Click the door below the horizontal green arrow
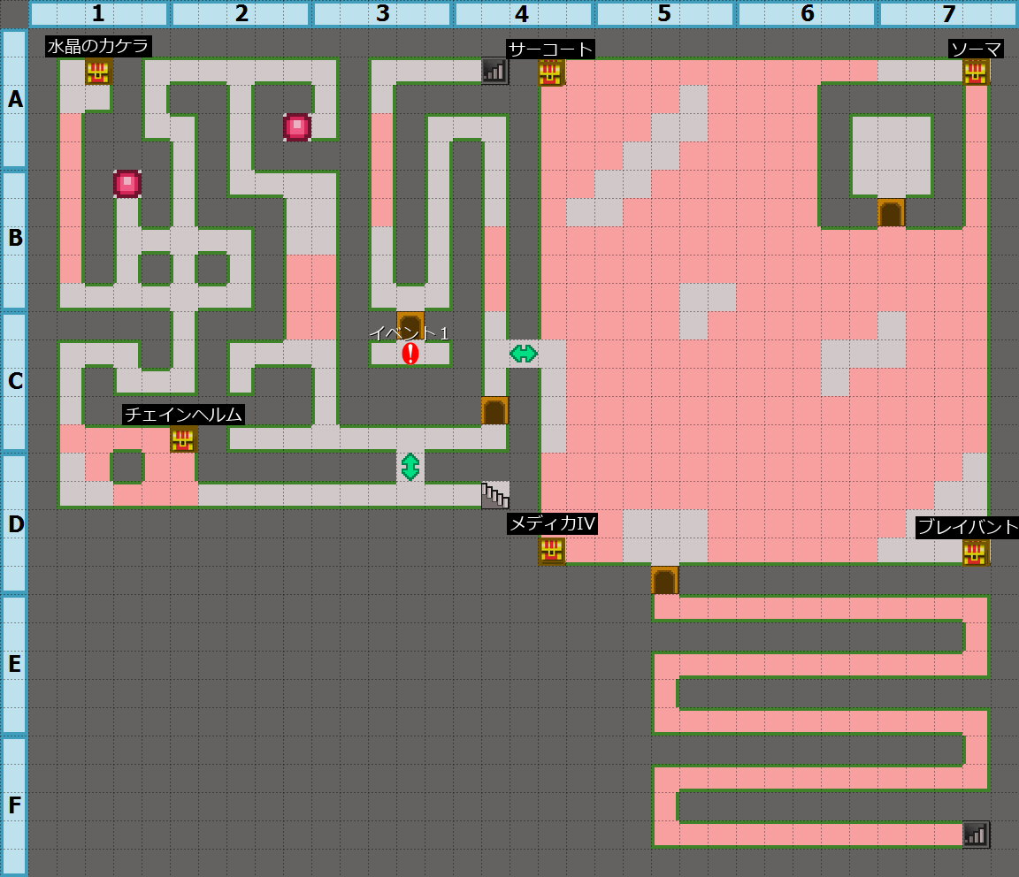Screen dimensions: 1019x877 (x=495, y=410)
